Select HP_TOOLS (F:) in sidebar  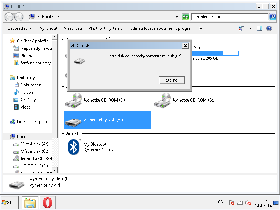[30, 166]
